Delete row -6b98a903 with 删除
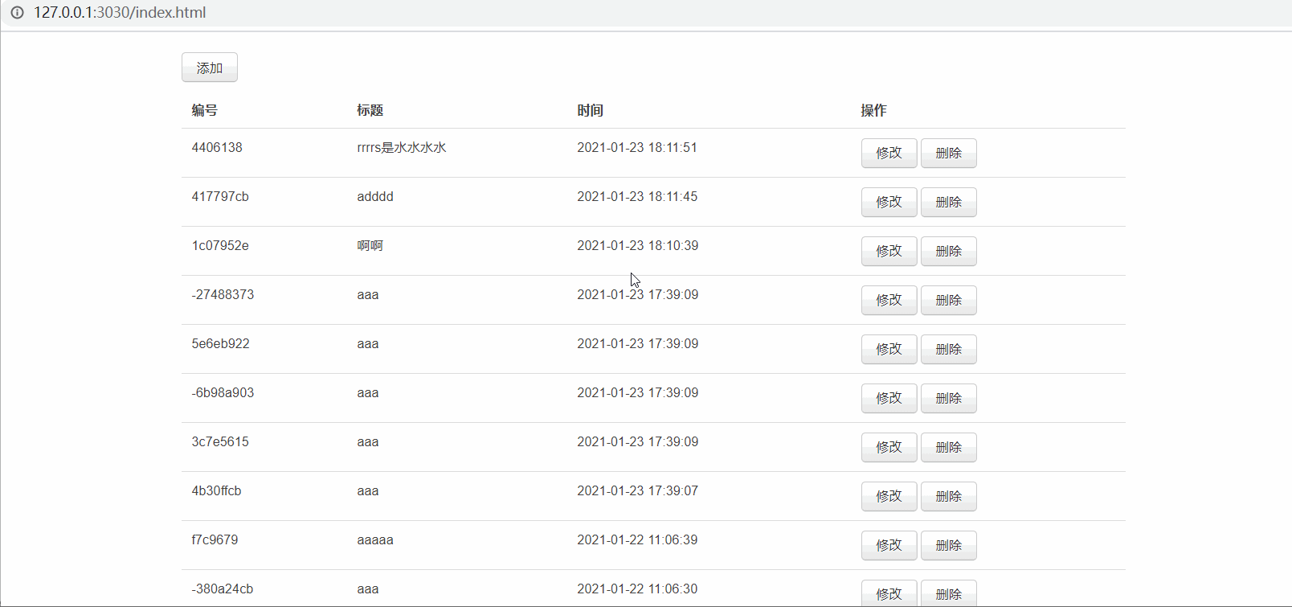 [x=949, y=398]
